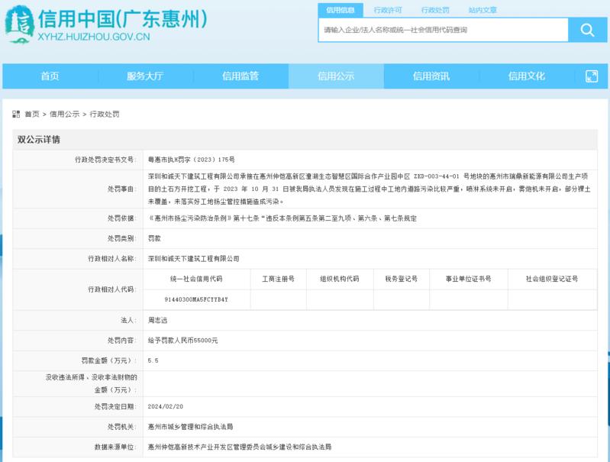This screenshot has height=462, width=610.
Task: Click the search magnifier button
Action: coord(587,30)
